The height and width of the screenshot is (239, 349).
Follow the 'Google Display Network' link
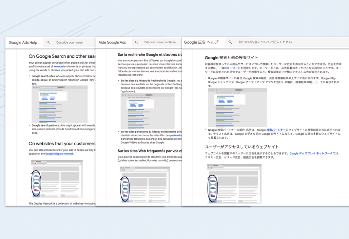[x=59, y=154]
